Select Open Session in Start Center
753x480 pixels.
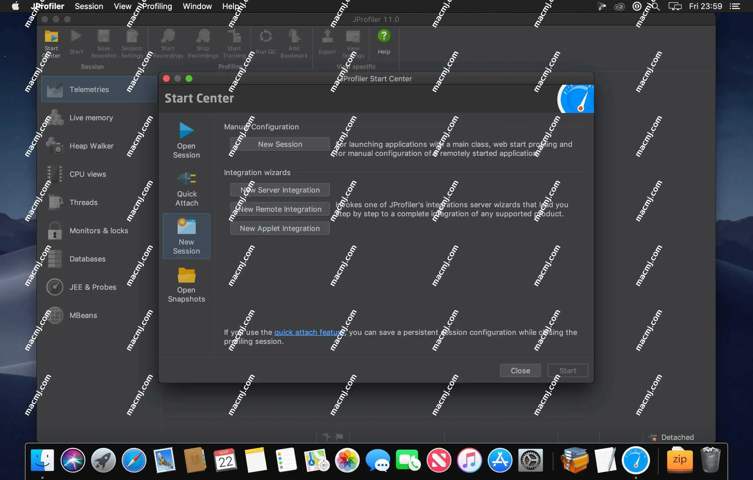click(186, 140)
